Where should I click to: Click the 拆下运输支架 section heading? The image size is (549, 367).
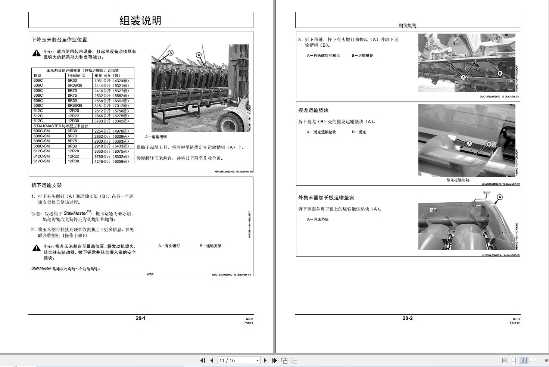[47, 185]
